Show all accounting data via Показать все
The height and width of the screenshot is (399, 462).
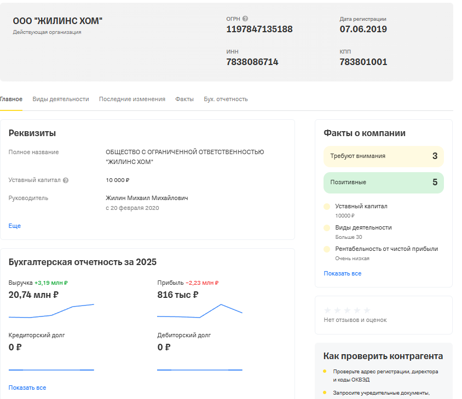pyautogui.click(x=27, y=388)
